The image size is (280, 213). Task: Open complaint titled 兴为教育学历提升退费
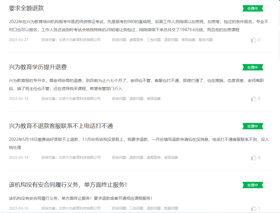[x=38, y=67]
